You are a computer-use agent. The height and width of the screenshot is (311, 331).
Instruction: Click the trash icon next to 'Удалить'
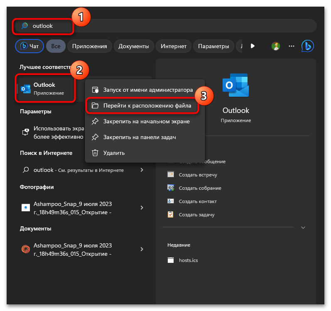coord(95,153)
